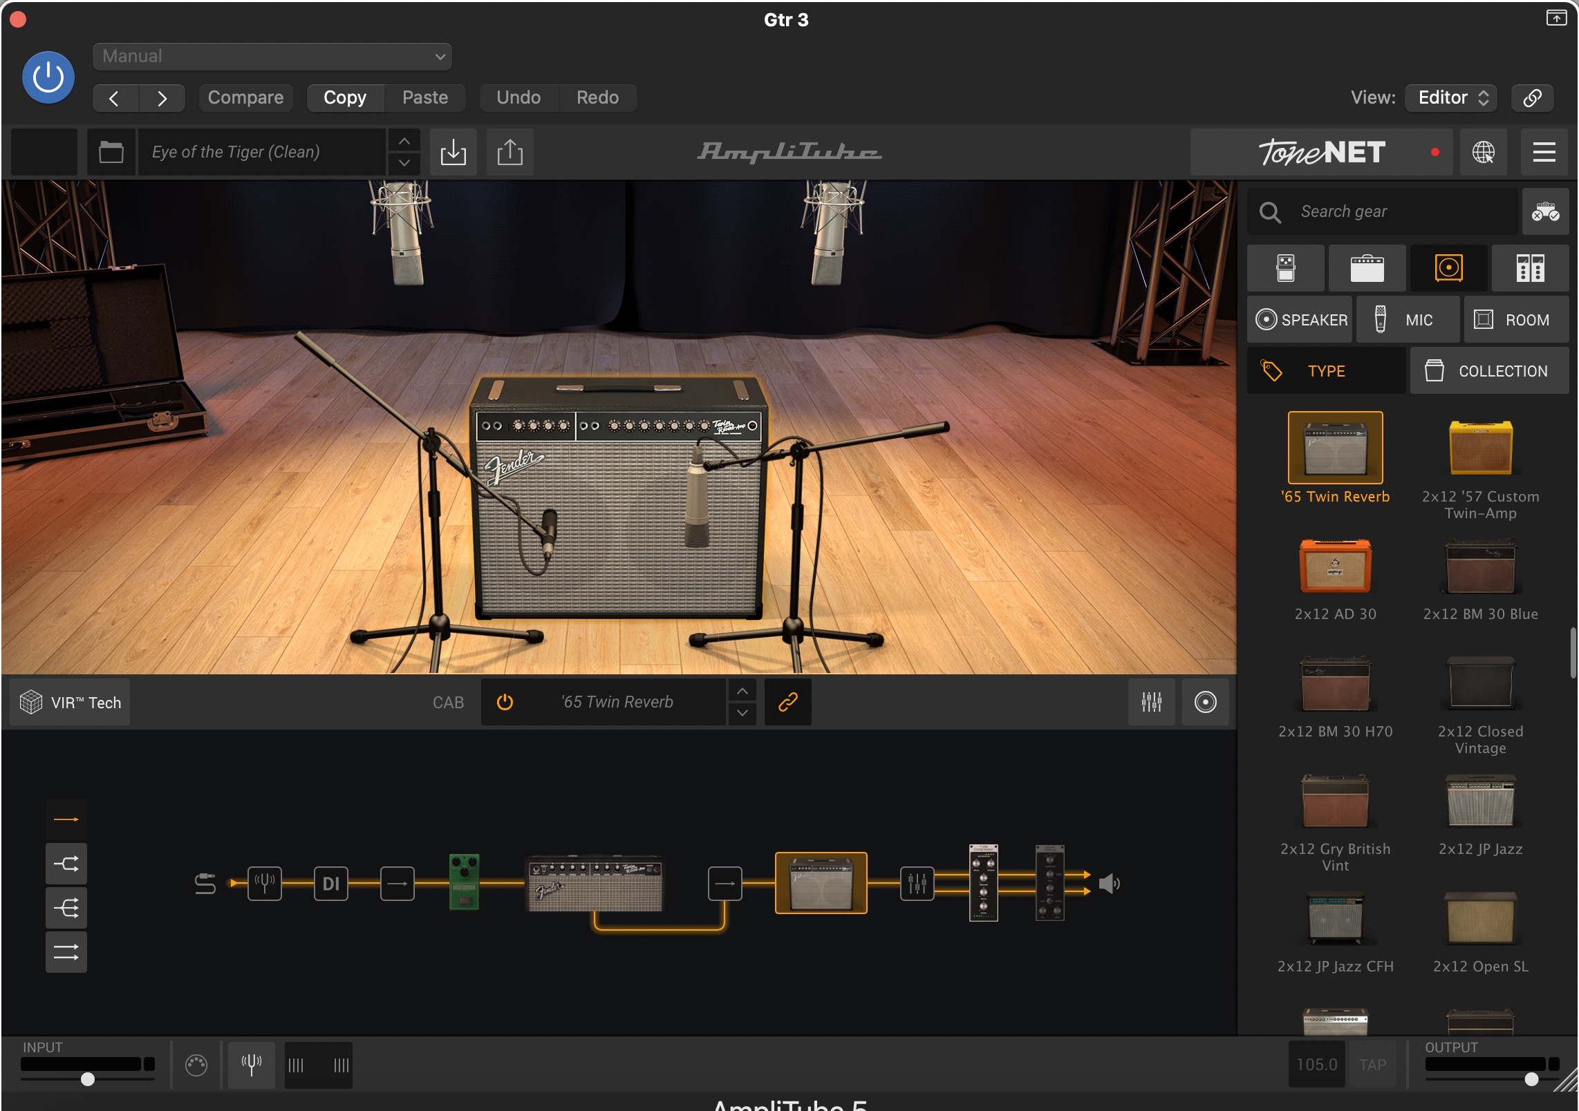Select the 2x12 AD 30 cabinet

click(1335, 567)
